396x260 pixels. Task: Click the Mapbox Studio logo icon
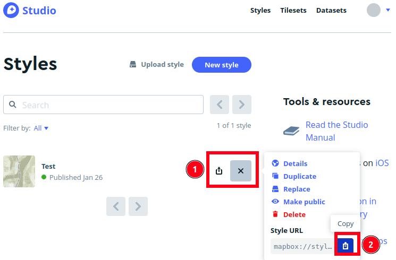11,10
